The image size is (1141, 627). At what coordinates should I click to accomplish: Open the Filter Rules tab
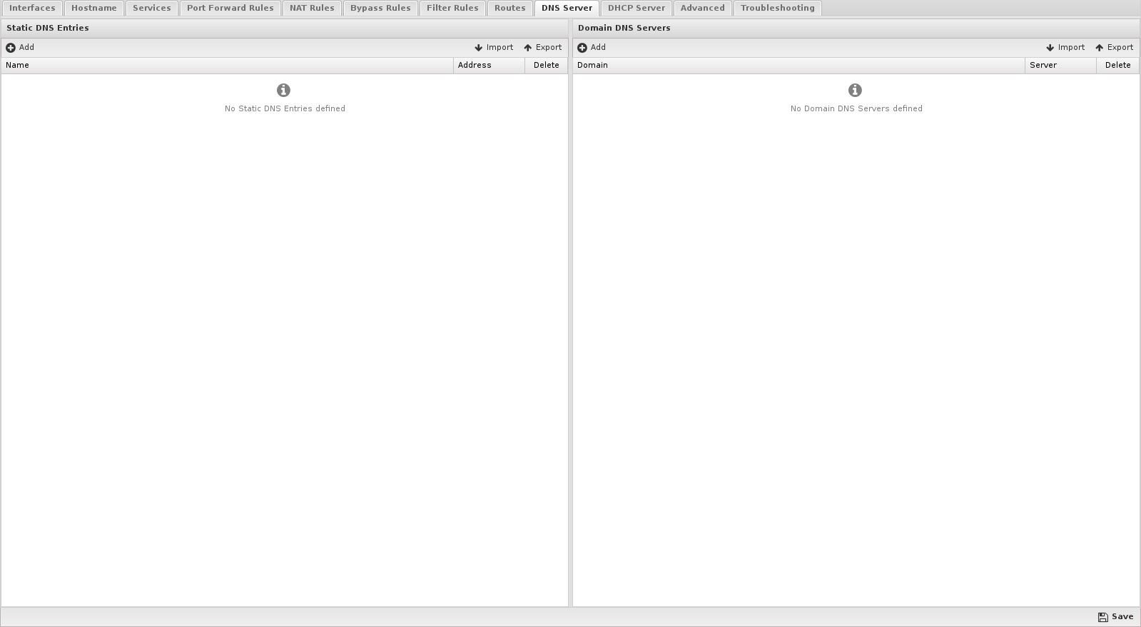pyautogui.click(x=452, y=8)
